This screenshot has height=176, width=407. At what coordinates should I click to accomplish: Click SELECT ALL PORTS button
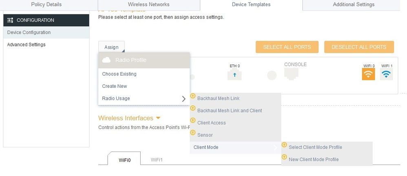pyautogui.click(x=287, y=47)
